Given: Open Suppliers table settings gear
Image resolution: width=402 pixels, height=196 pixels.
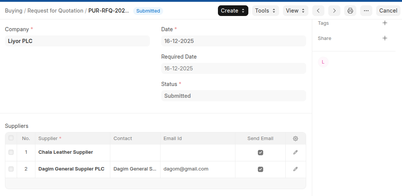Looking at the screenshot, I should [296, 139].
